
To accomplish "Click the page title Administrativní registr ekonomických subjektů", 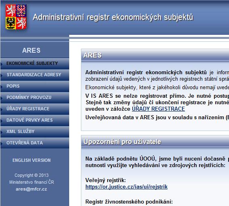I will point(113,17).
